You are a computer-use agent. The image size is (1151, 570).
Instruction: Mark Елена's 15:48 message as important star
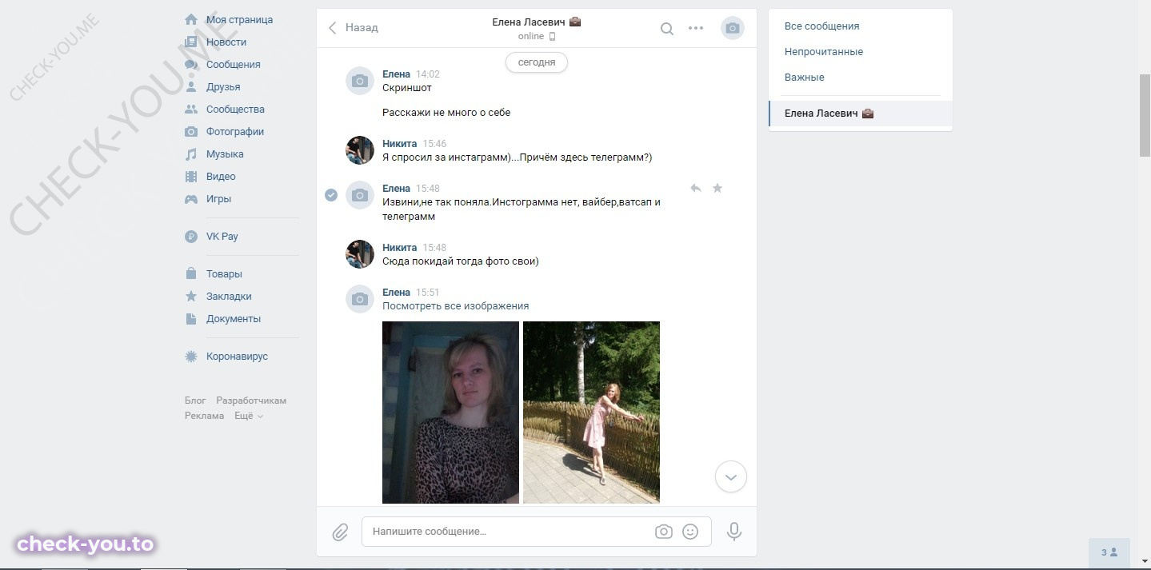click(717, 188)
